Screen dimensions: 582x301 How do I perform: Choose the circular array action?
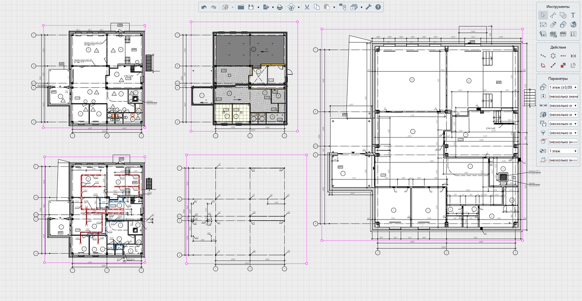[x=553, y=56]
